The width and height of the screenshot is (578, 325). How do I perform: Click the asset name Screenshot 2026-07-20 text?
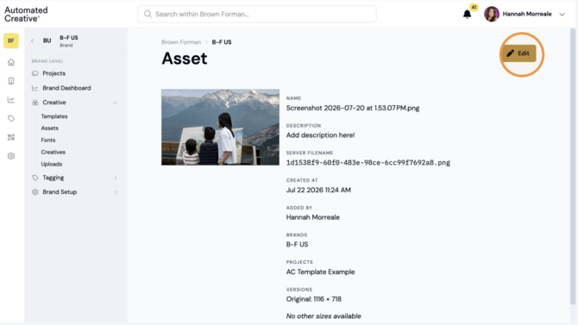pyautogui.click(x=353, y=108)
